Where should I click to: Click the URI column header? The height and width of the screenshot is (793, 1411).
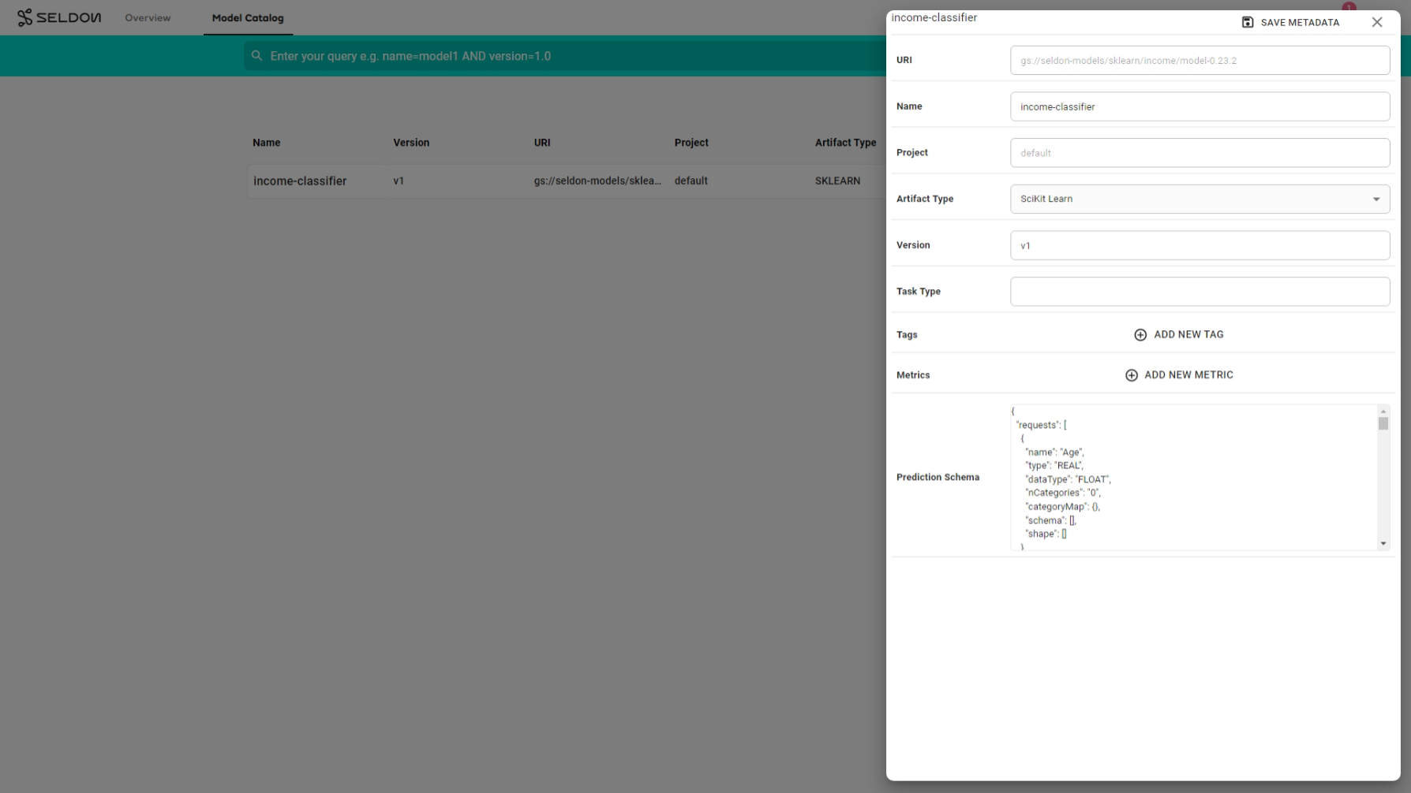(x=542, y=143)
